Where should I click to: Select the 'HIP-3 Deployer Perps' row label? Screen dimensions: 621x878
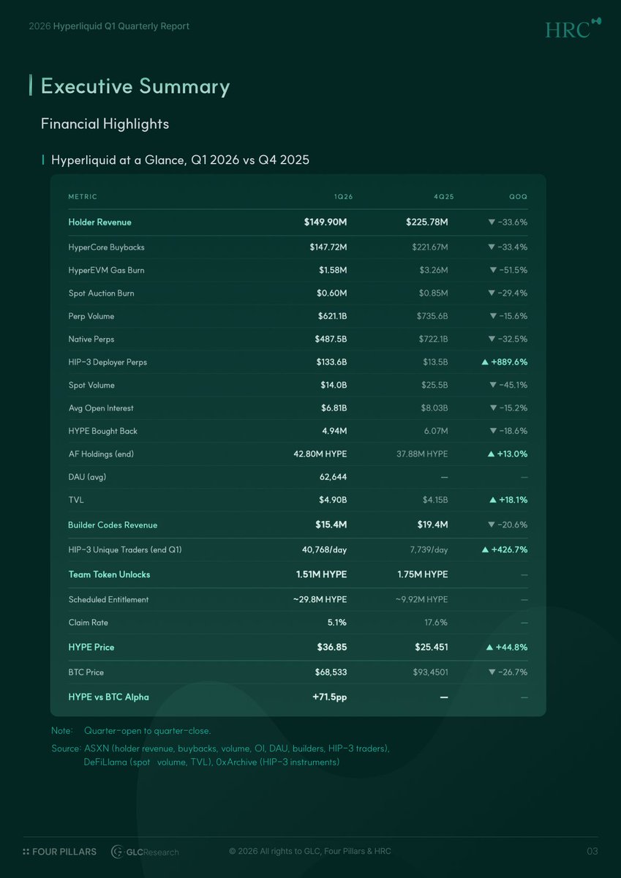108,362
